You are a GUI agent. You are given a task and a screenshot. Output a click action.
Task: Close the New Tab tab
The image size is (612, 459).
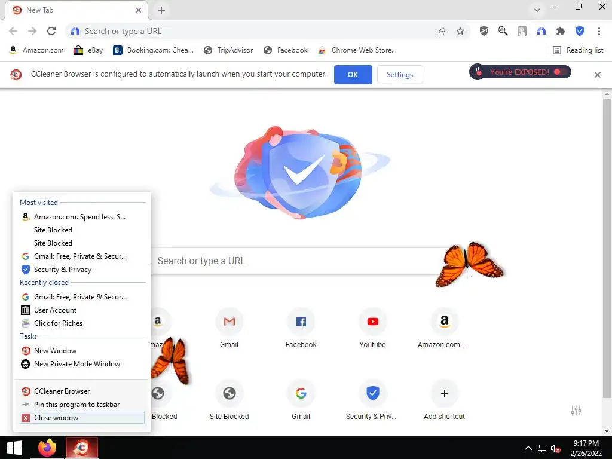(139, 10)
